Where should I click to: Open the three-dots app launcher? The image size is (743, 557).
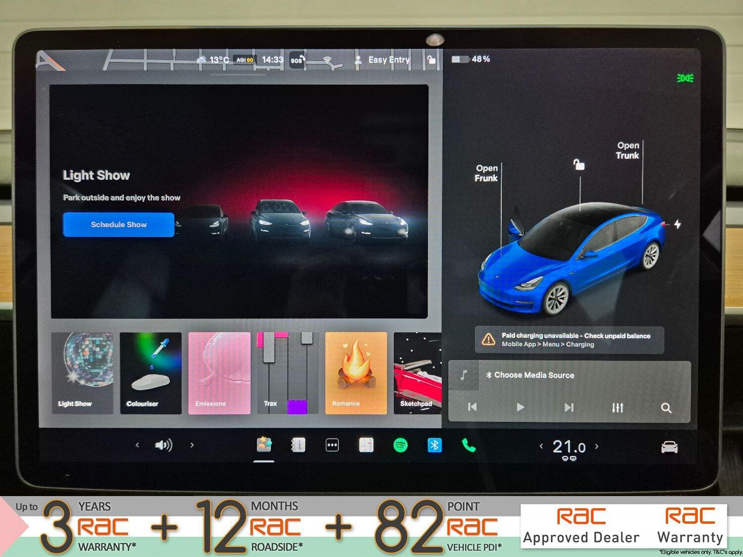pyautogui.click(x=332, y=446)
